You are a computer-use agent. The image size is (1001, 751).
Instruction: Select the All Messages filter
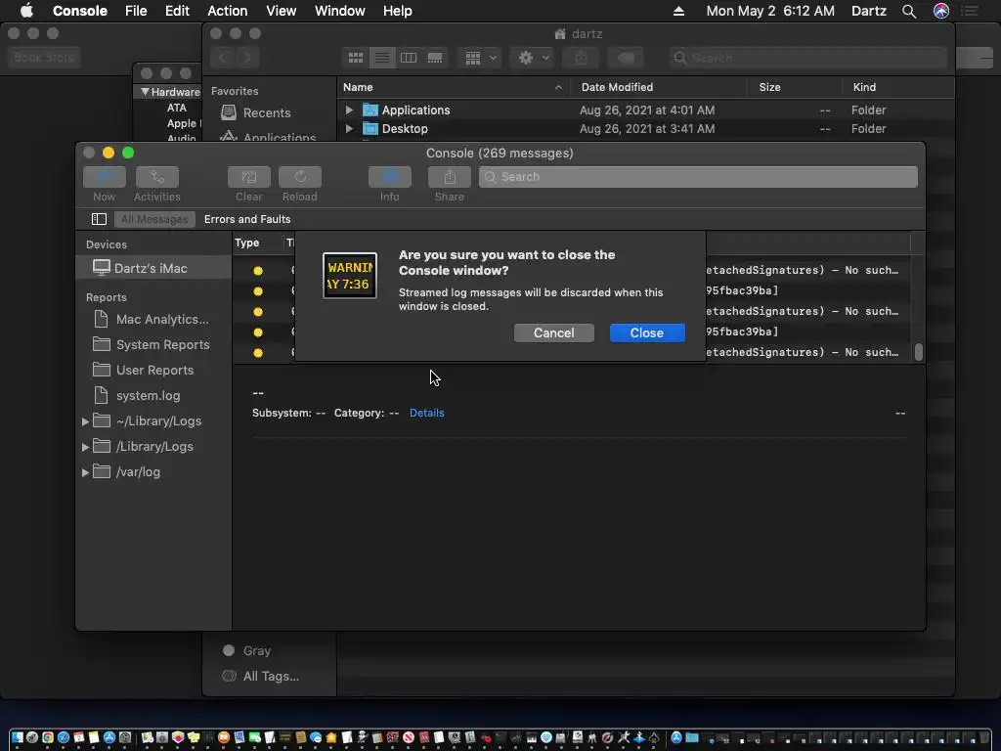click(154, 219)
